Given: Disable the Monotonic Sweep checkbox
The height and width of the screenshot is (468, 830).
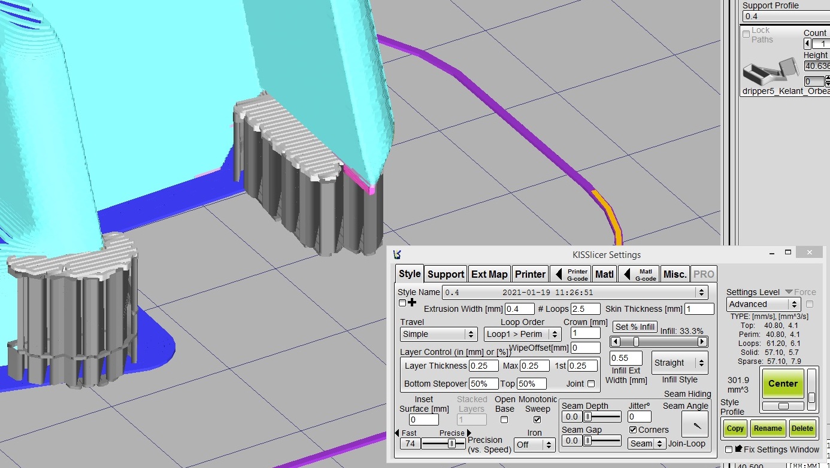Looking at the screenshot, I should coord(537,420).
